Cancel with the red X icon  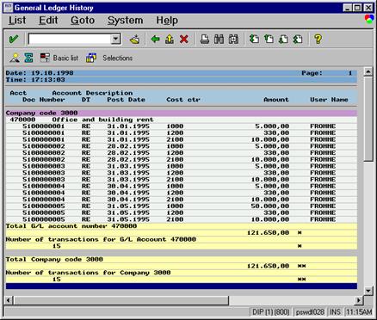[x=184, y=39]
